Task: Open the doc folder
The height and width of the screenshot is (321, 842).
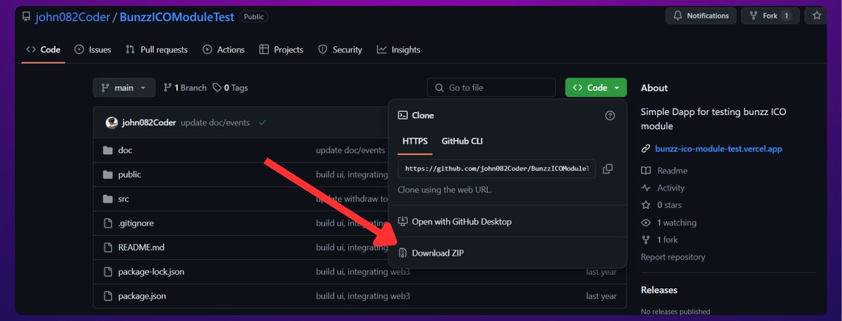Action: [125, 150]
